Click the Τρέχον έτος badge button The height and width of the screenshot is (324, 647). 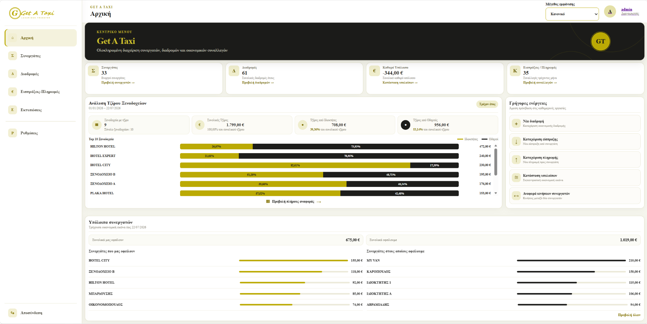point(487,104)
